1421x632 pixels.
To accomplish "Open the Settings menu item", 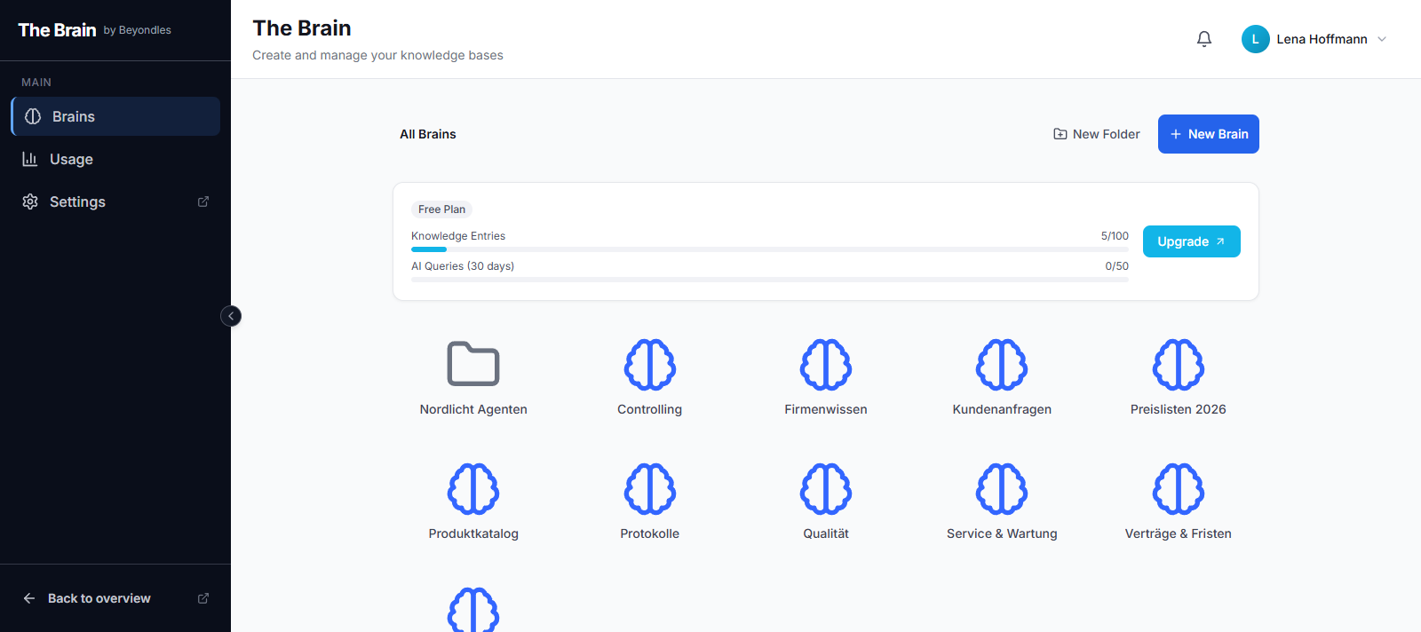I will click(x=115, y=201).
